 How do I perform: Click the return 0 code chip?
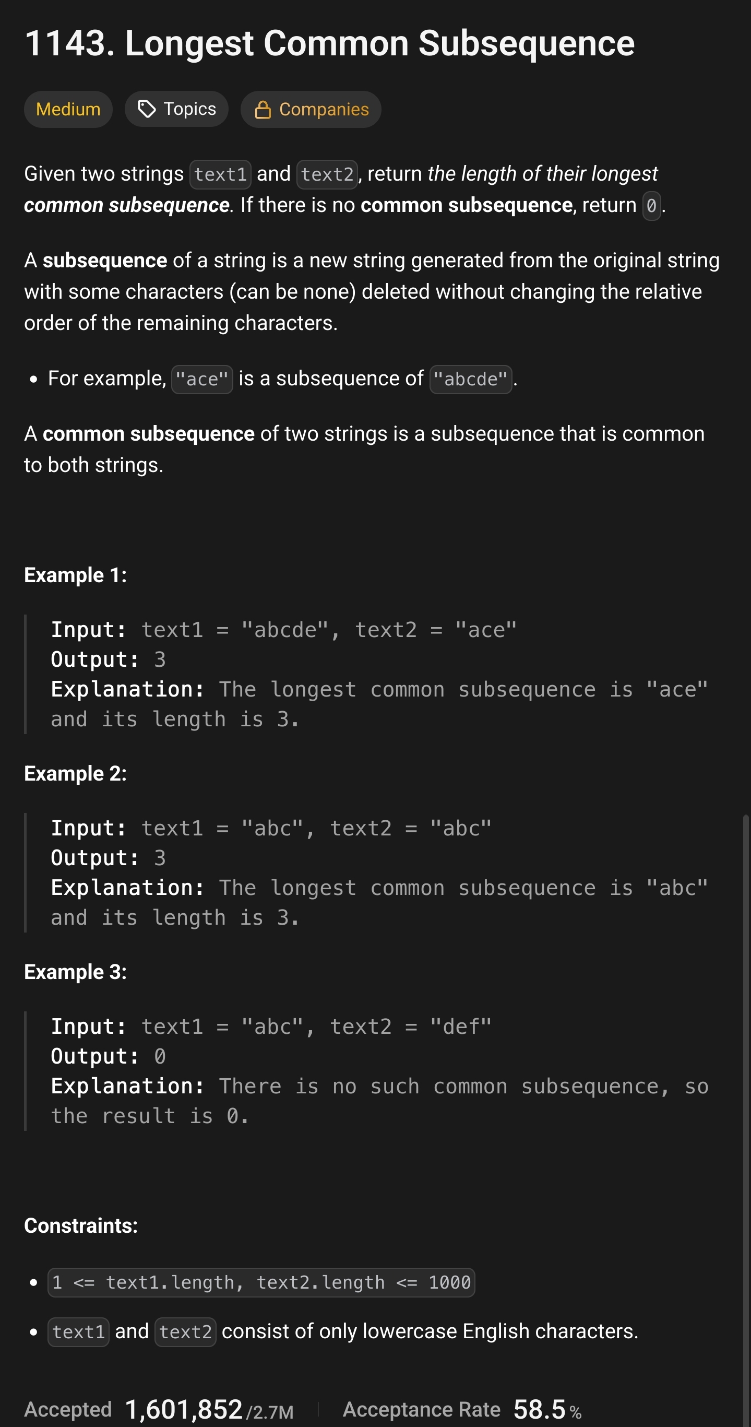coord(651,206)
